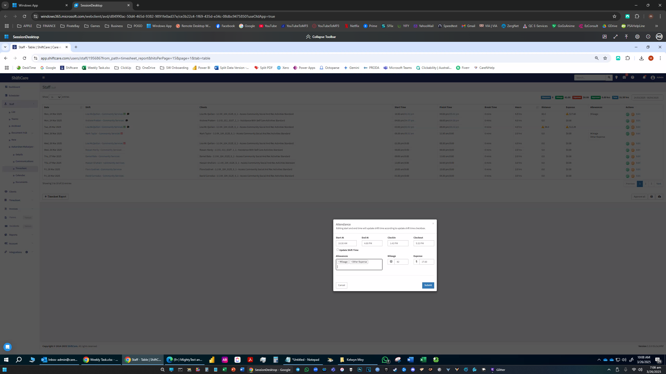Click the Shiftcare bookmark in inner browser

[x=69, y=68]
